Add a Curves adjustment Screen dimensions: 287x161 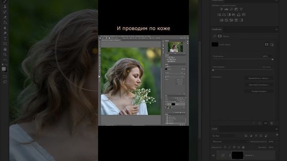231,9
